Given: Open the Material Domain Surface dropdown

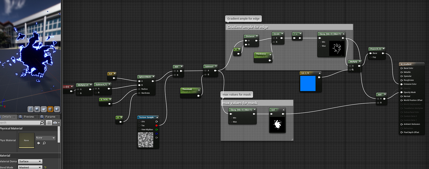Looking at the screenshot, I should (x=30, y=161).
